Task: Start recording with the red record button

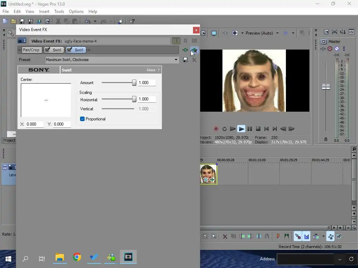Action: coord(216,129)
